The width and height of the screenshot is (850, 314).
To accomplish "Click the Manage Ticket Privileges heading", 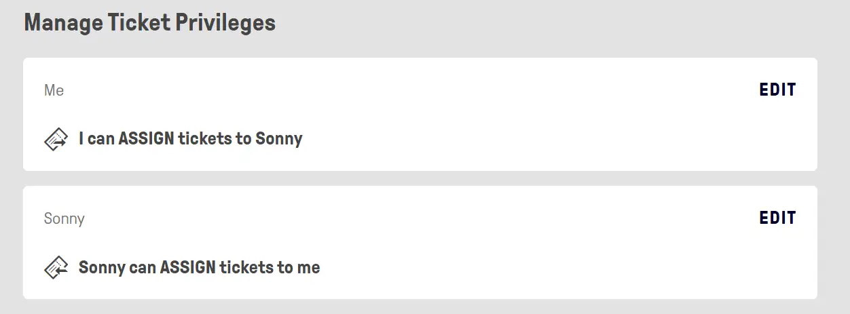I will pyautogui.click(x=149, y=22).
